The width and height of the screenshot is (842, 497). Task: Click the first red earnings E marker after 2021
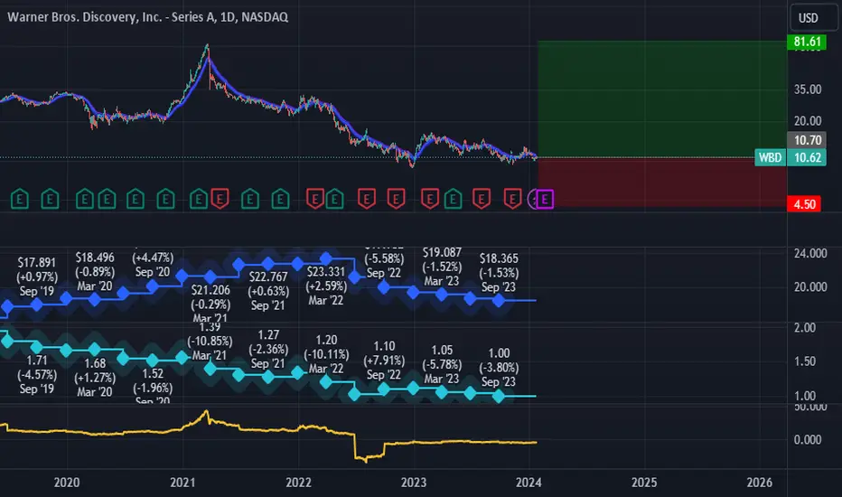point(220,198)
